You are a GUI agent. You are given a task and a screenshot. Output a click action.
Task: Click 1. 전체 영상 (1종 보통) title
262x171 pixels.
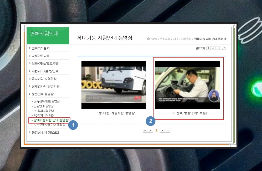(x=190, y=113)
